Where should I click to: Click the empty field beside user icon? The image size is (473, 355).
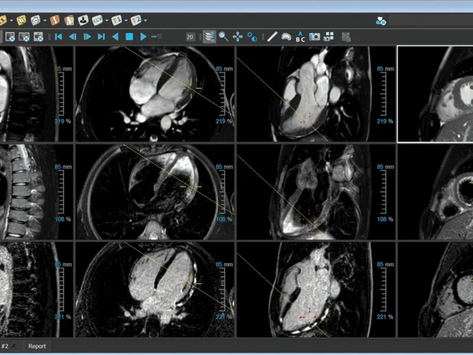431,21
